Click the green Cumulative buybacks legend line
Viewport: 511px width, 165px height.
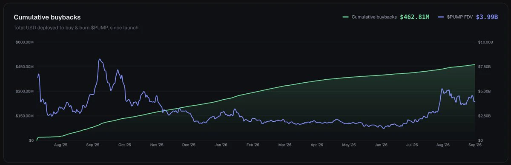coord(346,17)
